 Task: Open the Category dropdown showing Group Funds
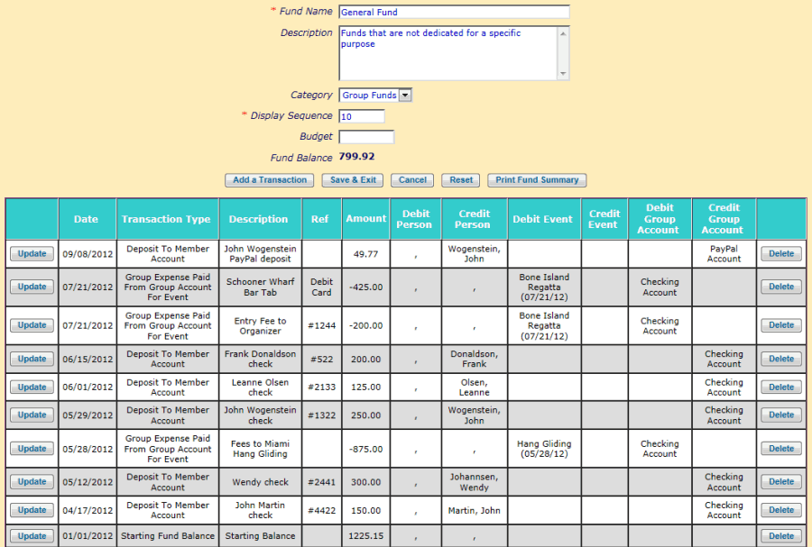[375, 96]
